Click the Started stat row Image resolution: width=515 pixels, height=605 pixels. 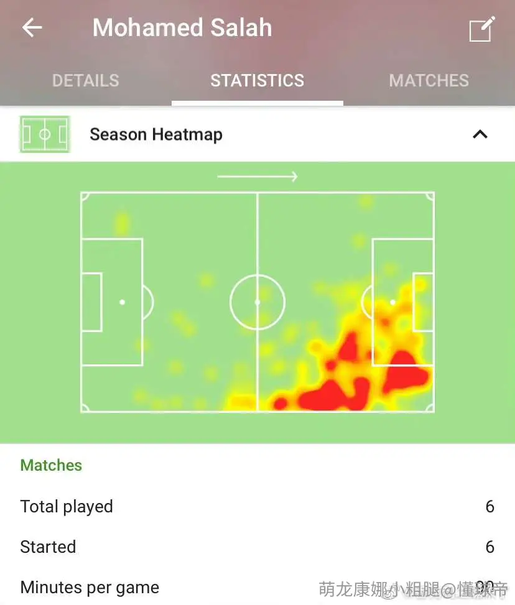pyautogui.click(x=257, y=547)
